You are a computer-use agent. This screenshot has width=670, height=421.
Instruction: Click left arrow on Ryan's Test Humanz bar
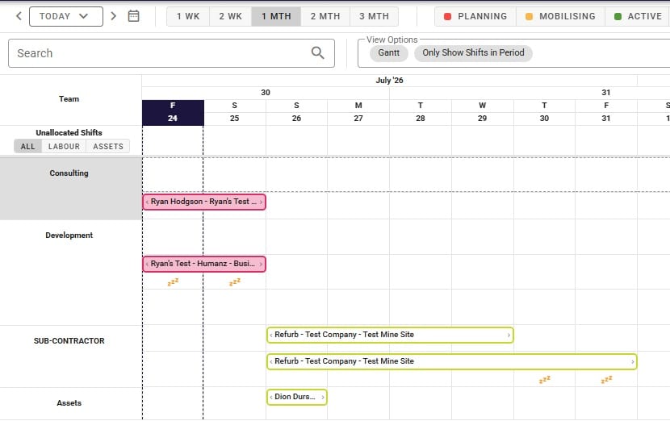(147, 264)
